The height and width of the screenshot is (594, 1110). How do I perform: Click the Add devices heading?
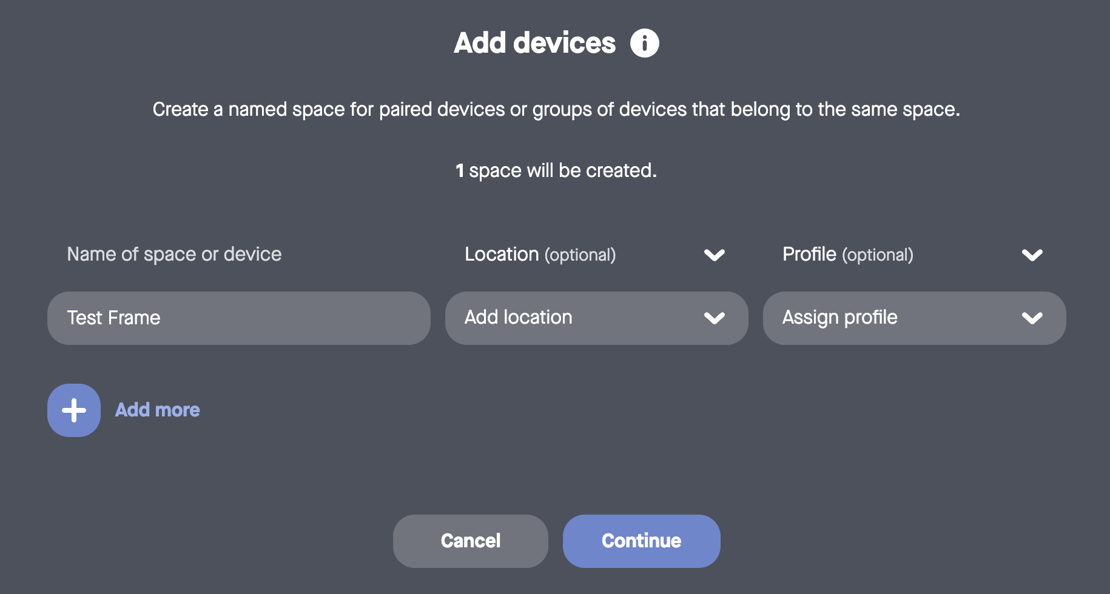tap(534, 43)
